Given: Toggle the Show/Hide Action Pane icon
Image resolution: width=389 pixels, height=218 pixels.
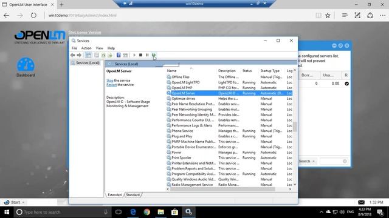Looking at the screenshot, I should tap(125, 55).
